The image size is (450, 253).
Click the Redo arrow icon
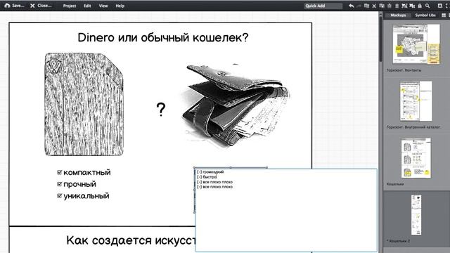coord(359,6)
